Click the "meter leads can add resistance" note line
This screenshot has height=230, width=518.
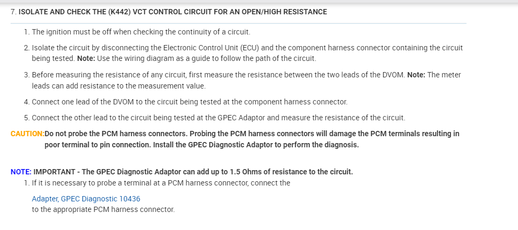118,85
